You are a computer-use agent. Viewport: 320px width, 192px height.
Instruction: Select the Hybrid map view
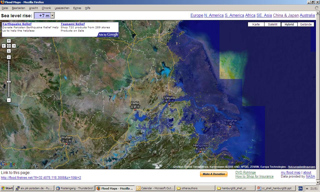point(289,24)
